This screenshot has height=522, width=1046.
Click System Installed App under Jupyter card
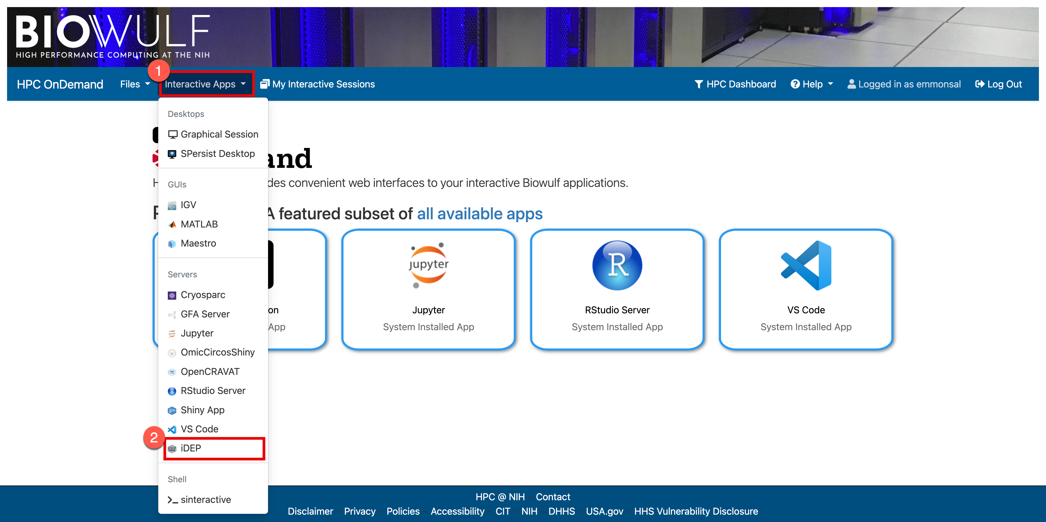pyautogui.click(x=428, y=327)
